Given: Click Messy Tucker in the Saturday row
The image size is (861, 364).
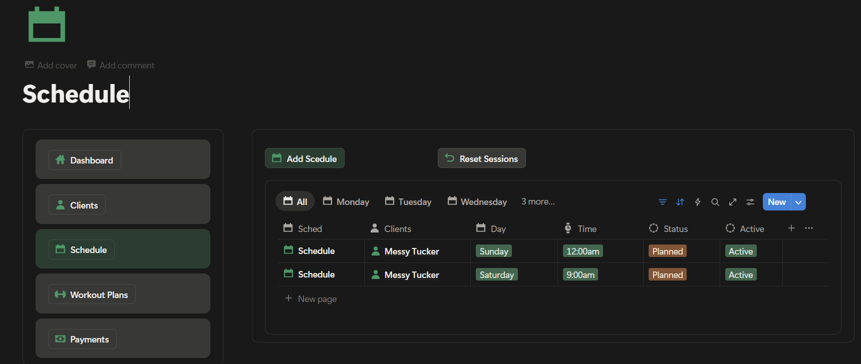Looking at the screenshot, I should tap(412, 275).
